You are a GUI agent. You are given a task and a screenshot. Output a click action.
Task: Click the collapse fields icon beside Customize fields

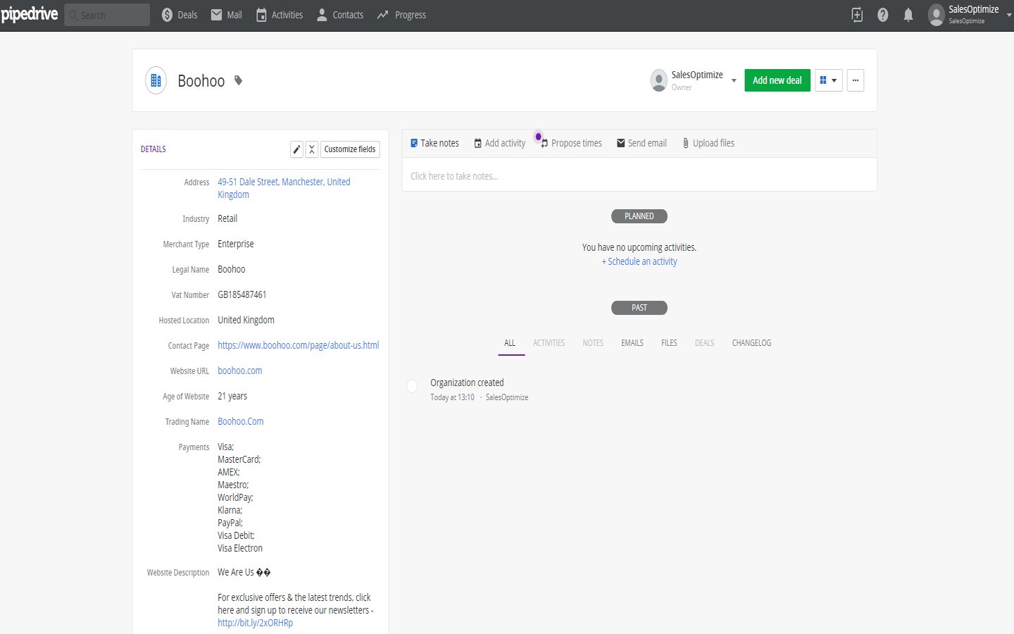pos(312,149)
